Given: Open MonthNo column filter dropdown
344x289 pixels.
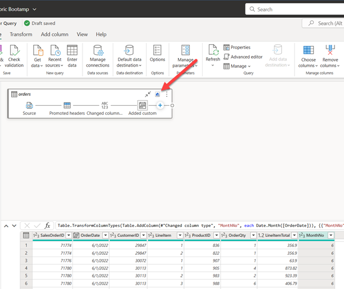Looking at the screenshot, I should point(331,235).
